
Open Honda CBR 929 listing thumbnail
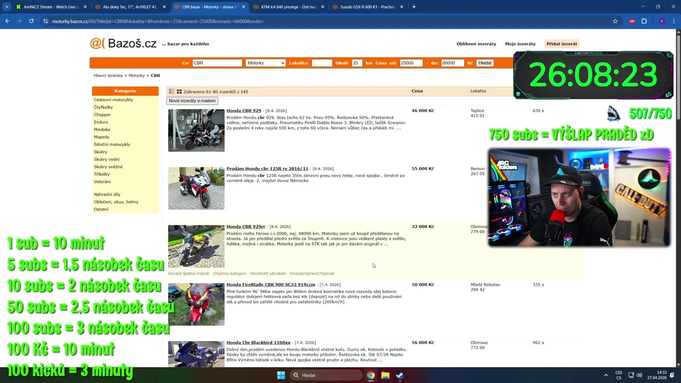point(196,130)
